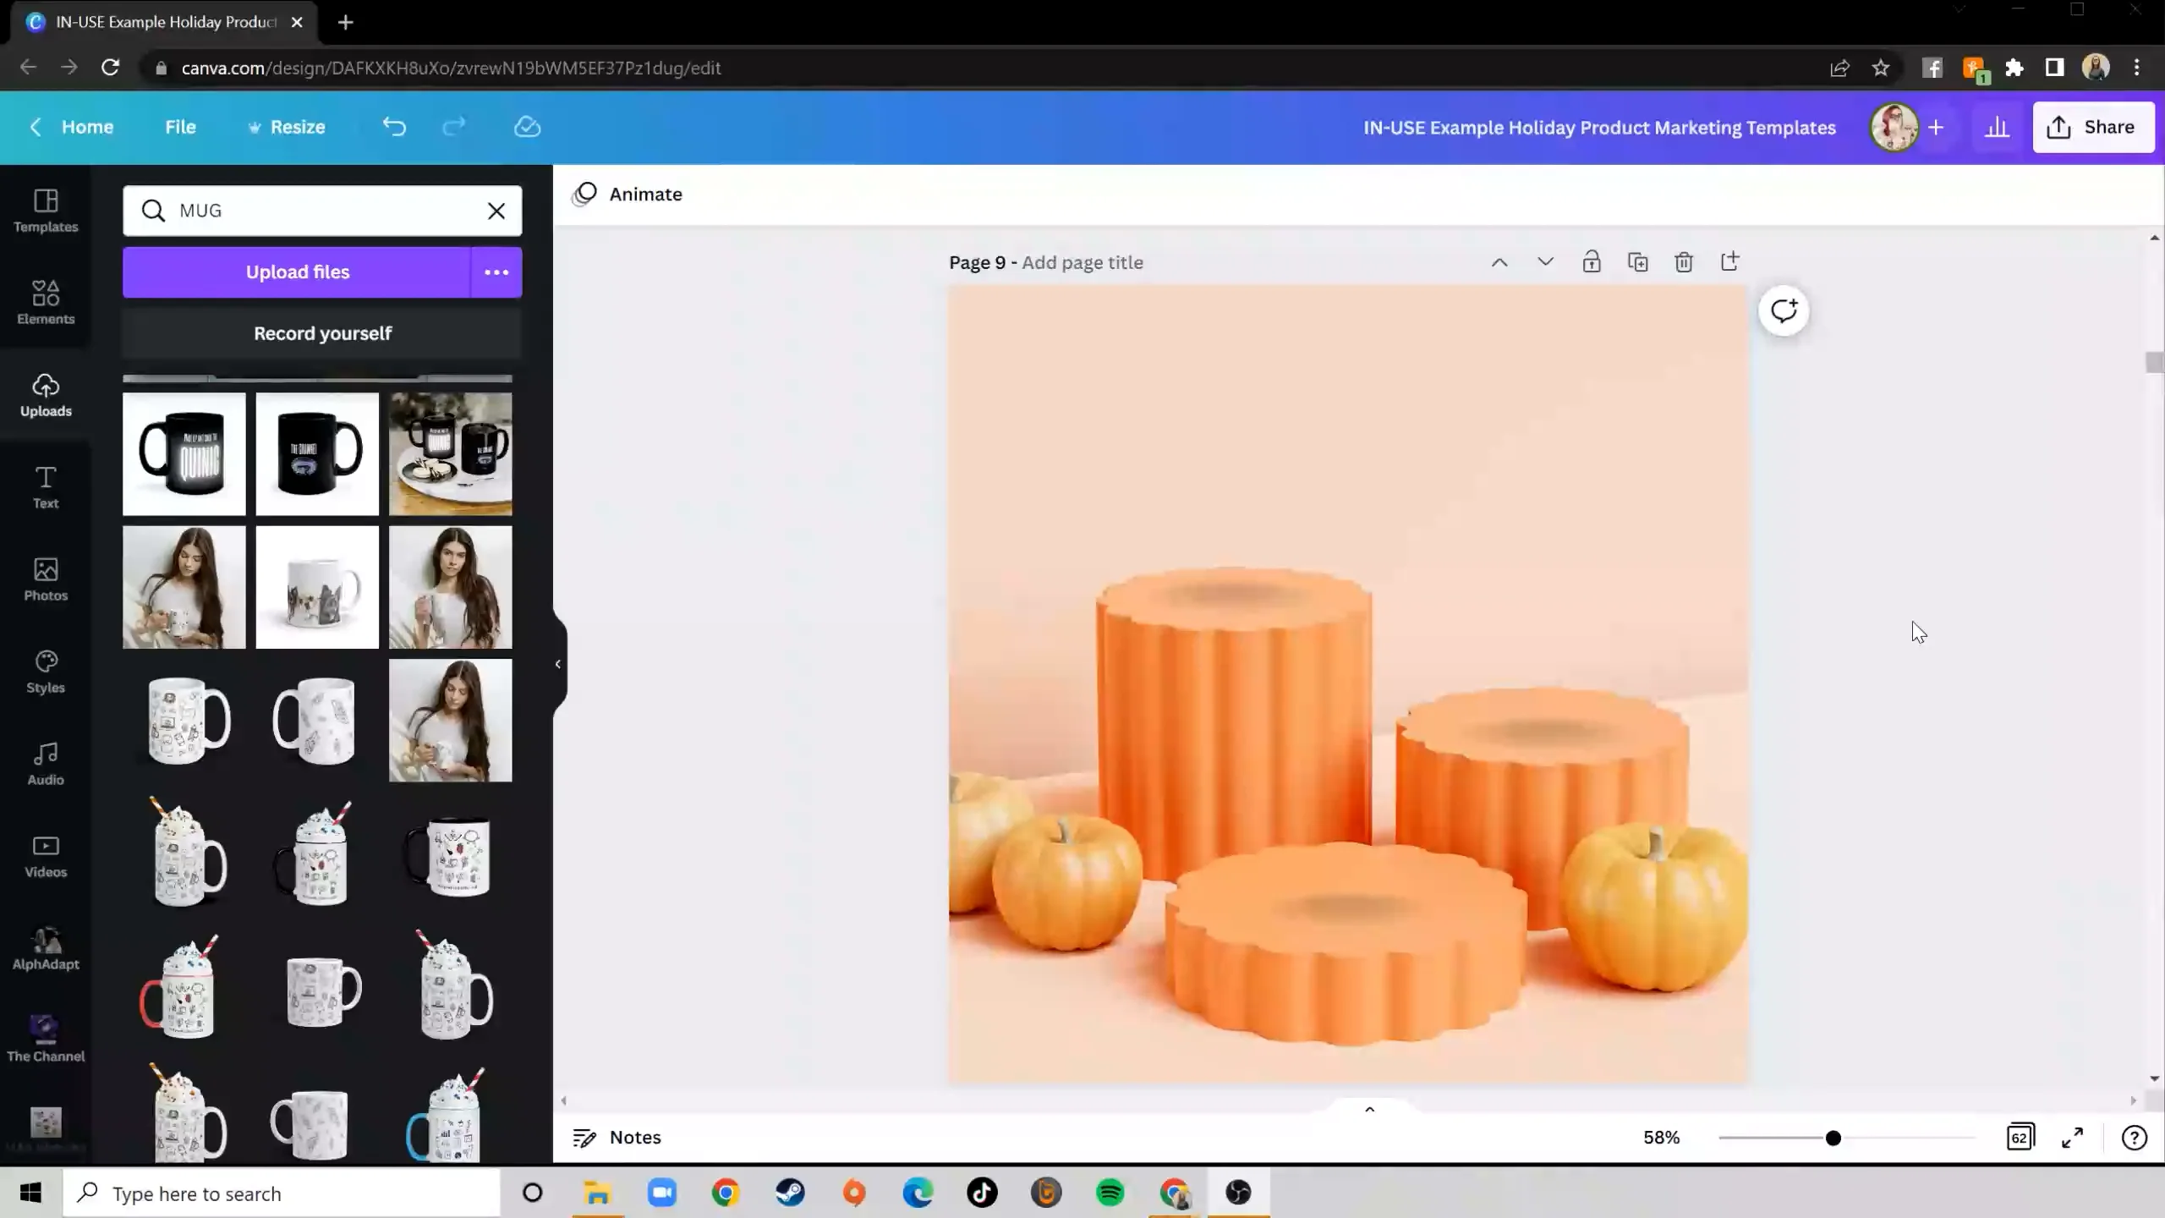Image resolution: width=2165 pixels, height=1218 pixels.
Task: Click the design title in header
Action: coord(1599,128)
